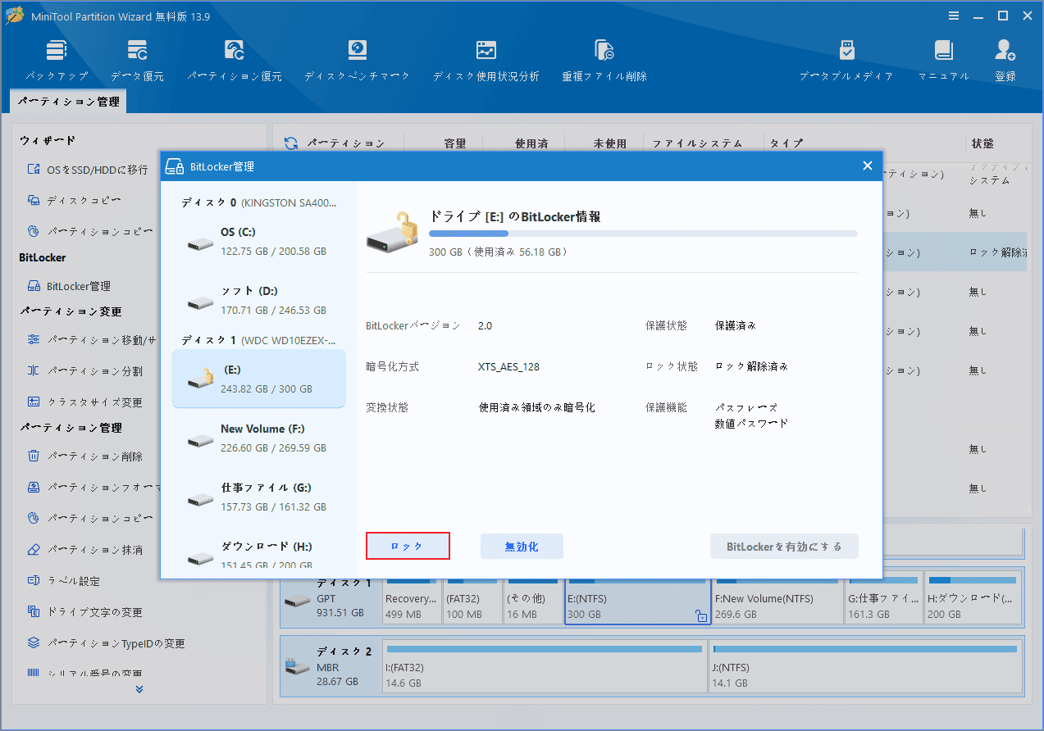Select Change Cluster Size option
The width and height of the screenshot is (1044, 731).
(x=84, y=402)
